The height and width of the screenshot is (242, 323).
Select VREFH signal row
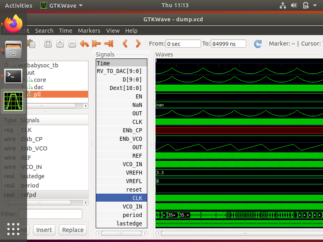(x=122, y=173)
